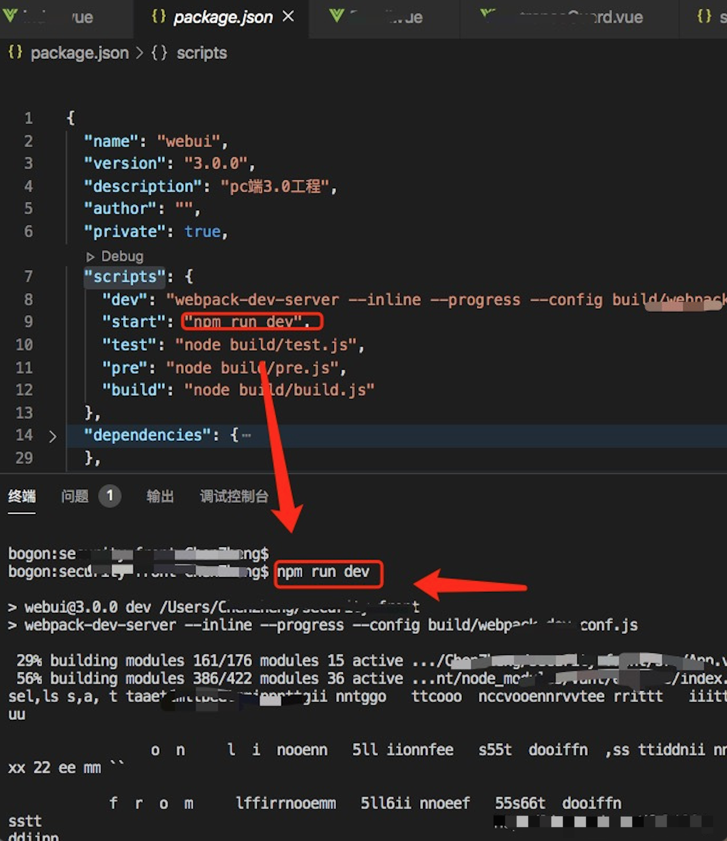Collapse dependencies using the fold arrow
This screenshot has height=841, width=727.
(53, 437)
